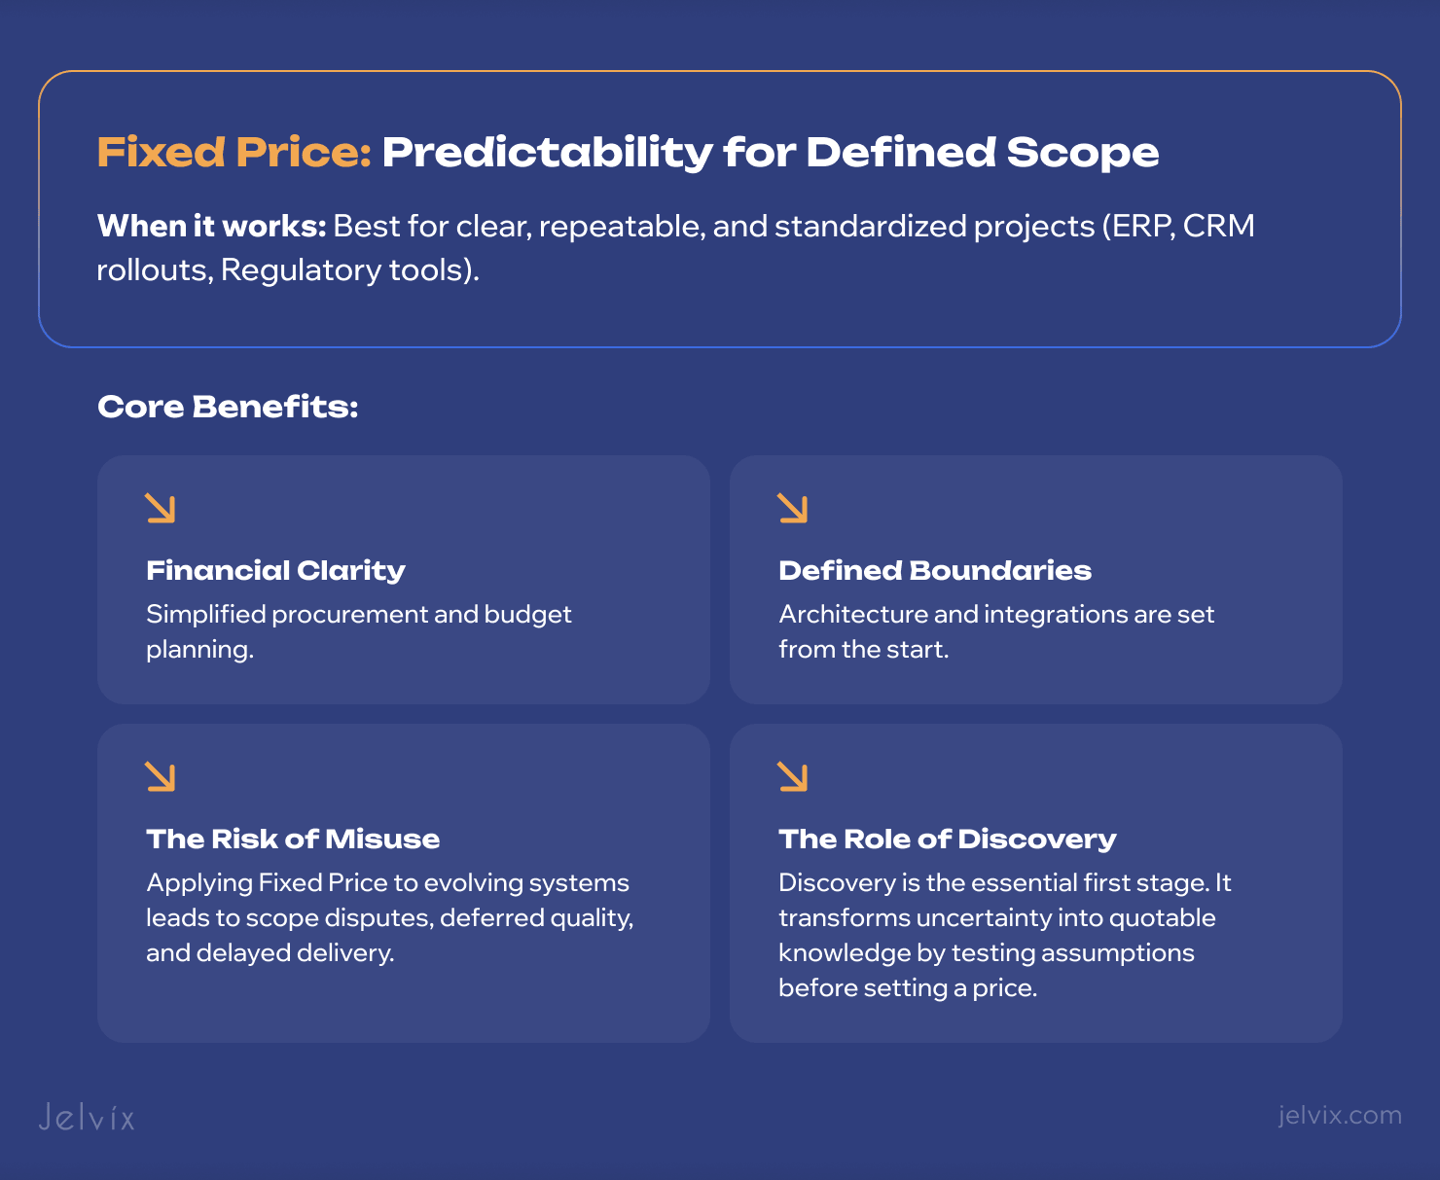This screenshot has height=1180, width=1440.
Task: Click the 'Best for clear, repeatable' sentence
Action: click(x=793, y=227)
